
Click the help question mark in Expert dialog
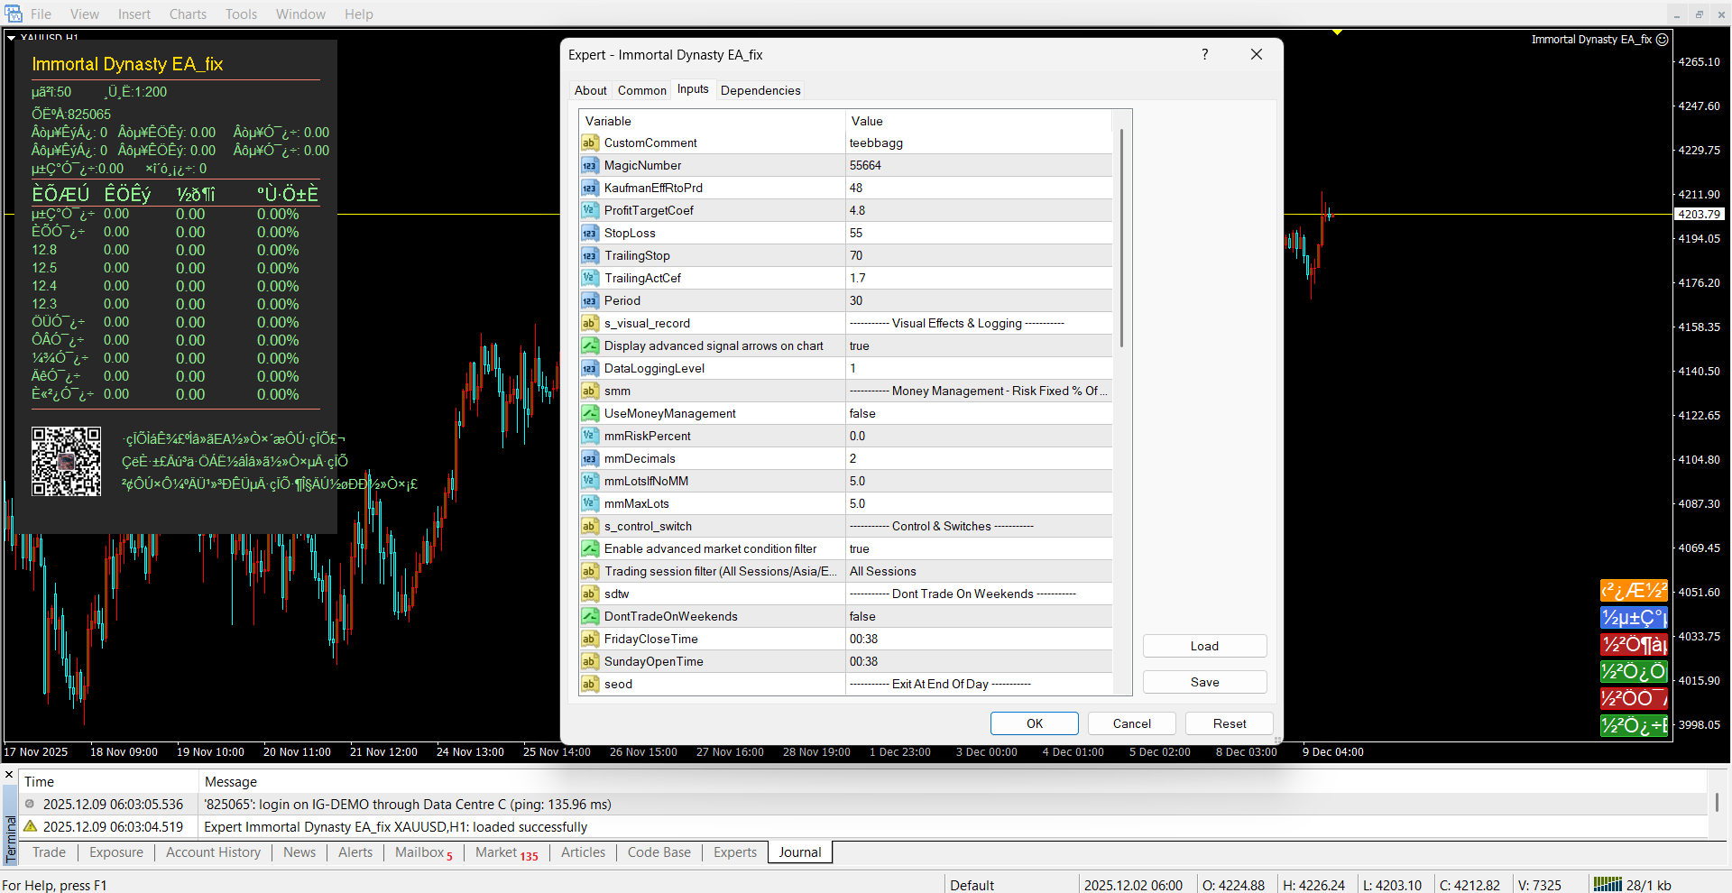coord(1204,54)
